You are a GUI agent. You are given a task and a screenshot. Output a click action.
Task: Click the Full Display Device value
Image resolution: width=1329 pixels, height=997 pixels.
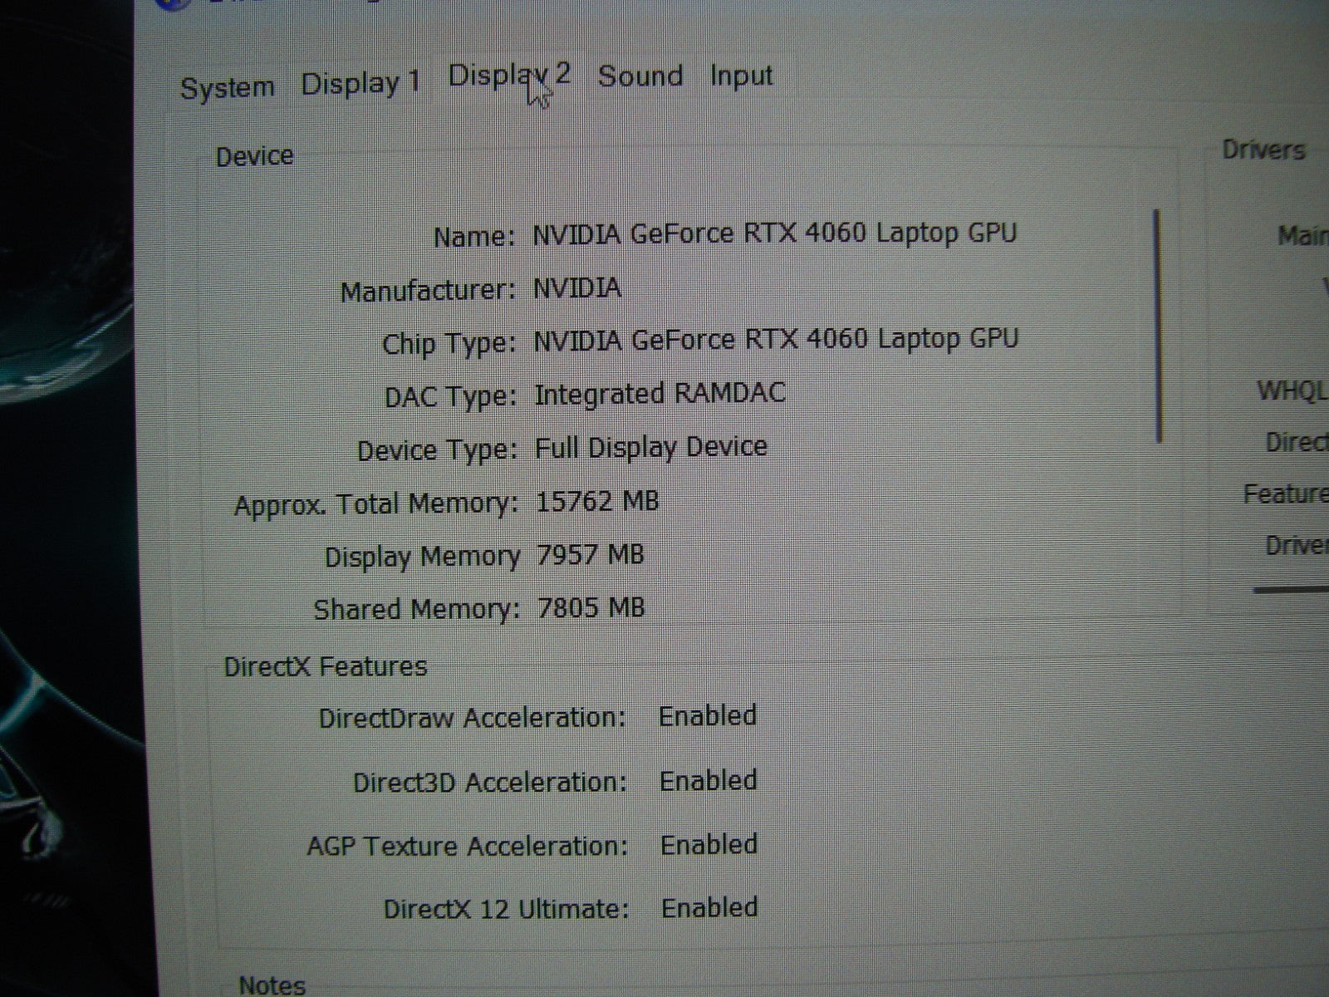(x=650, y=448)
